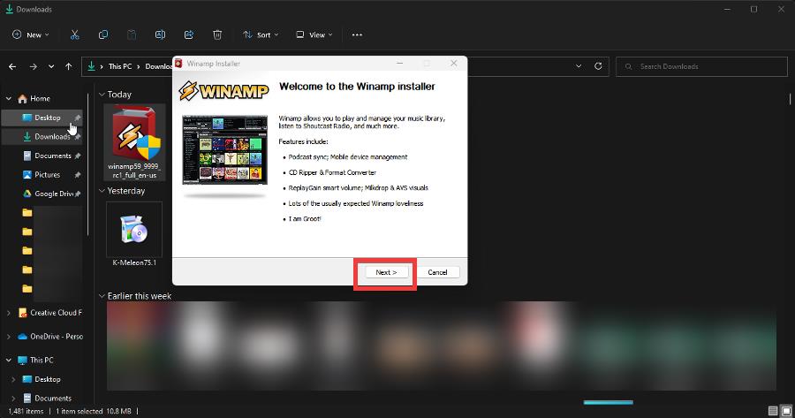Image resolution: width=795 pixels, height=418 pixels.
Task: Go forward with the right arrow
Action: click(33, 66)
